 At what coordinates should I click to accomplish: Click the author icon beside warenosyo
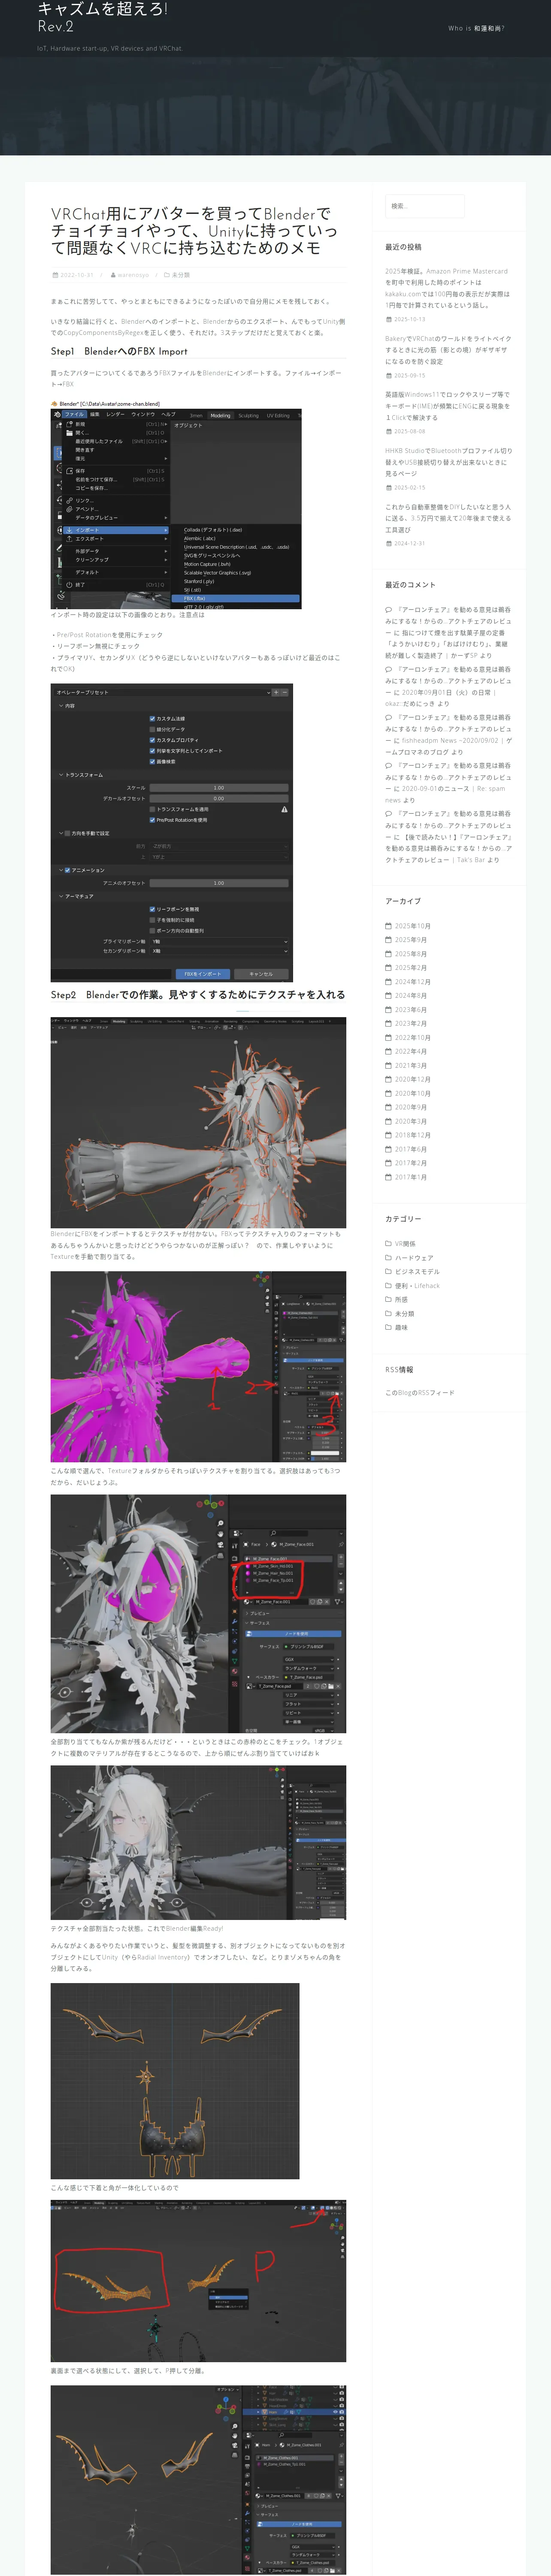coord(112,275)
